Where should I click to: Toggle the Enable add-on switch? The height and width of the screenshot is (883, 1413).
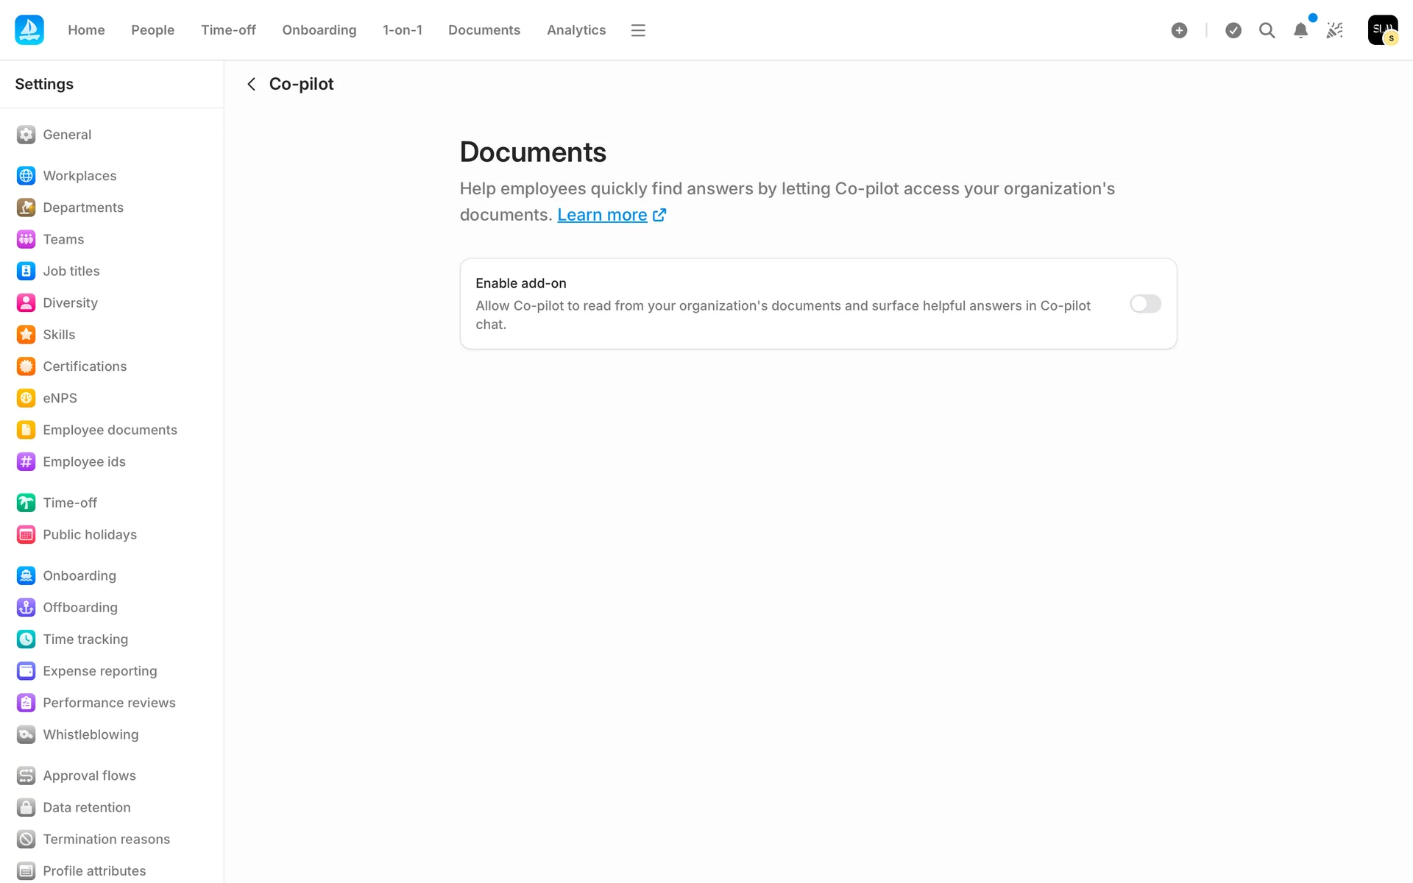[x=1145, y=304]
